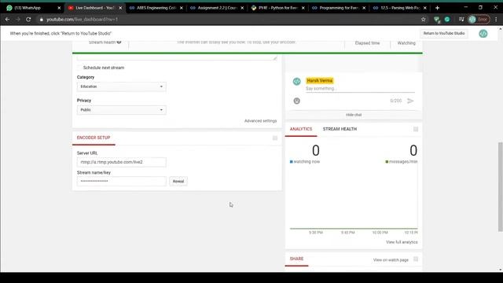Open media control icon in toolbar

[x=461, y=19]
